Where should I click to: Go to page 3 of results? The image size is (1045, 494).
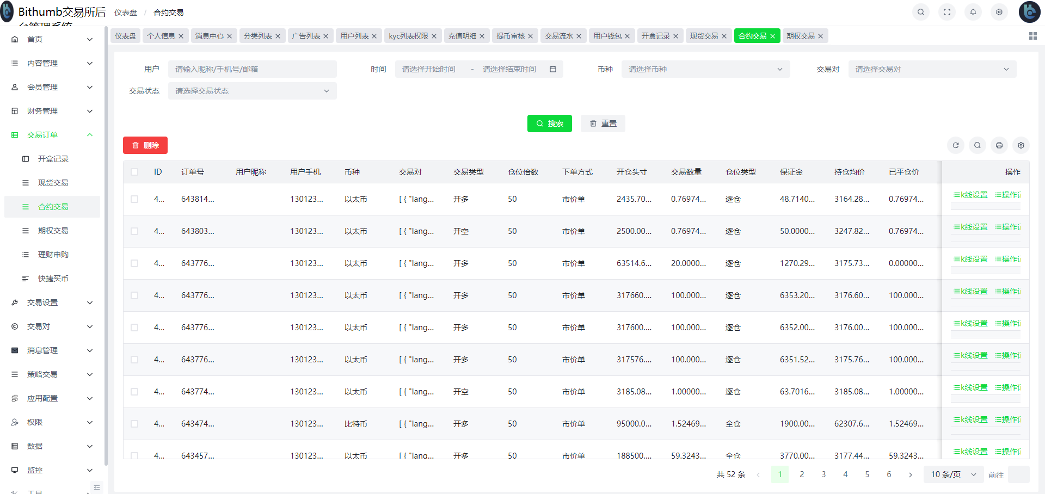(823, 474)
